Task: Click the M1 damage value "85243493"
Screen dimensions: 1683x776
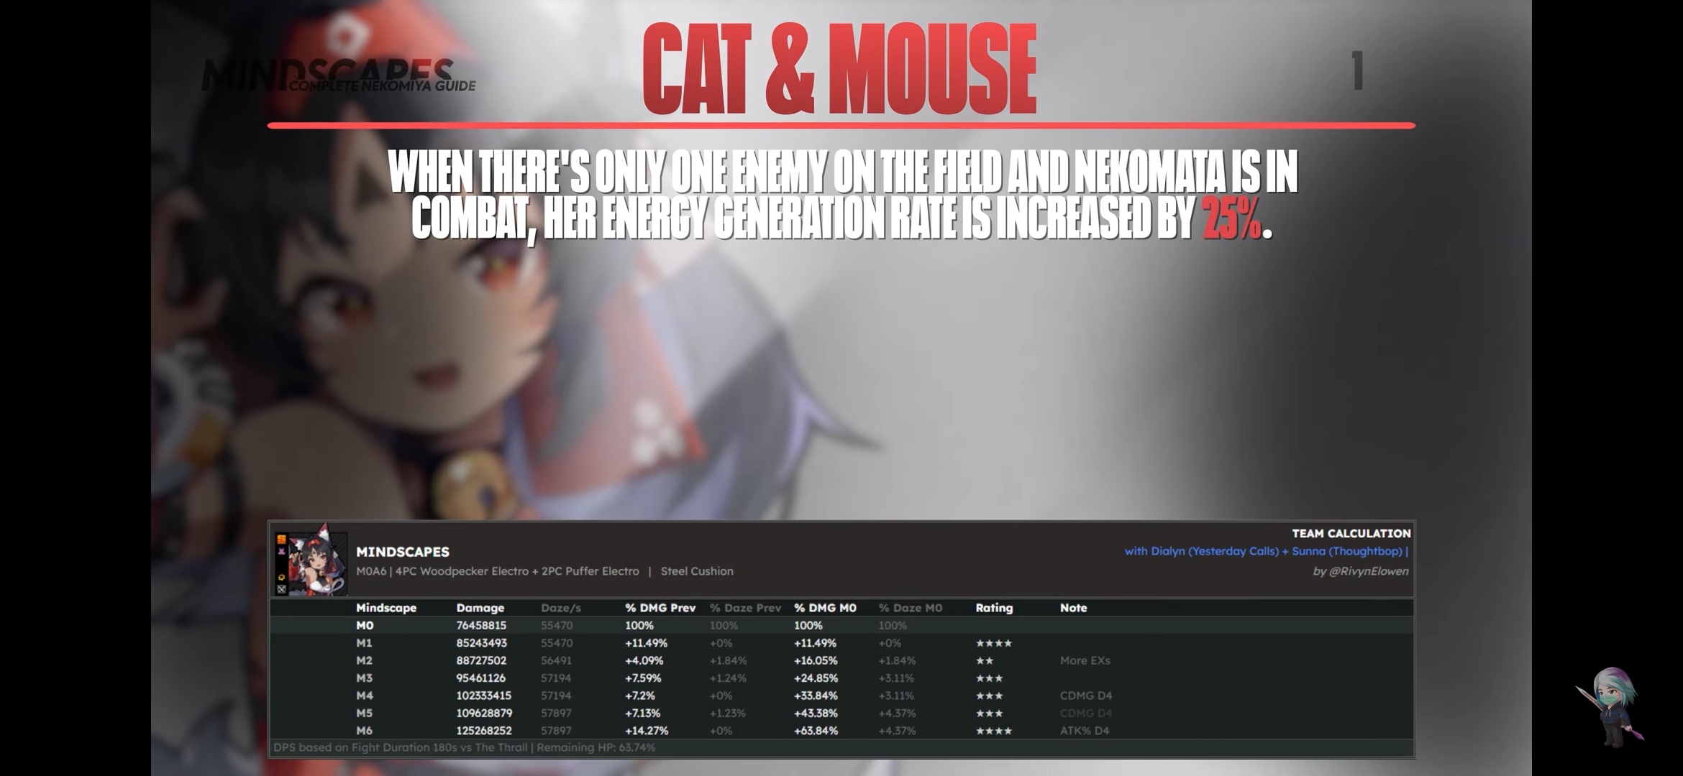Action: tap(481, 643)
